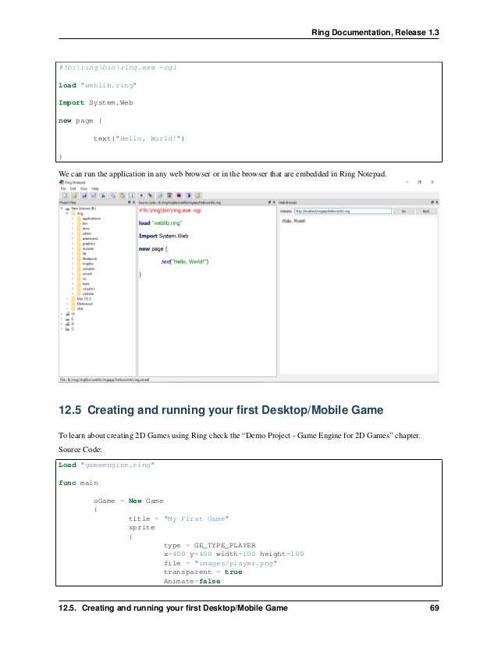498x645 pixels.
Task: Click the Save floppy-disk toolbar icon
Action: pos(84,196)
